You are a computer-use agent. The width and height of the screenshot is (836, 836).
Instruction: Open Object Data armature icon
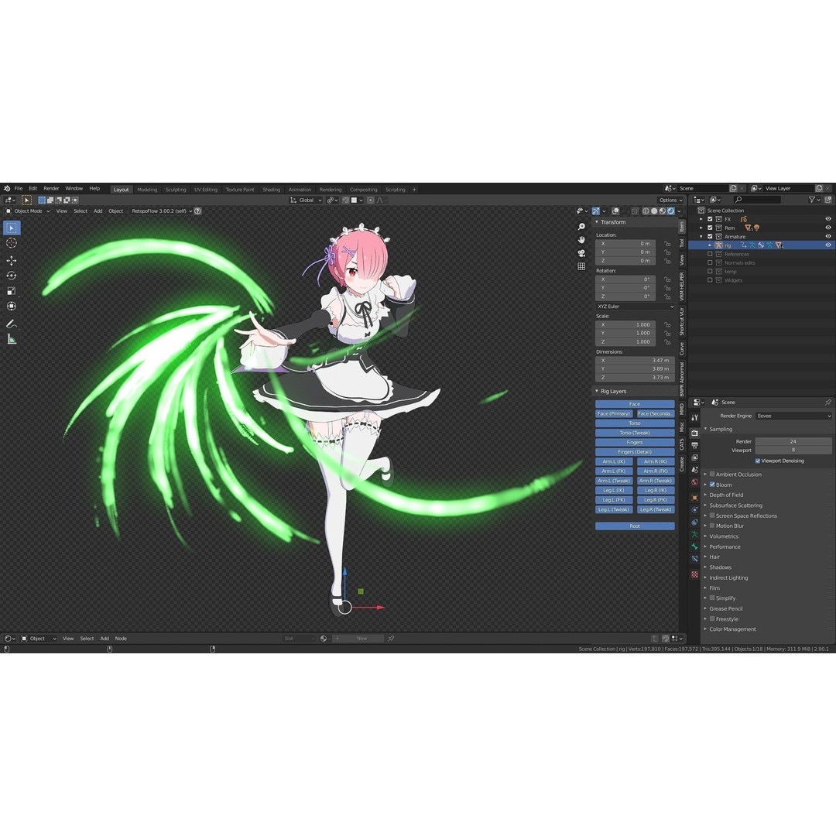(694, 534)
